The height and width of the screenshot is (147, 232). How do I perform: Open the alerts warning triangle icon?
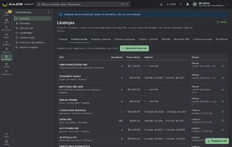[161, 4]
